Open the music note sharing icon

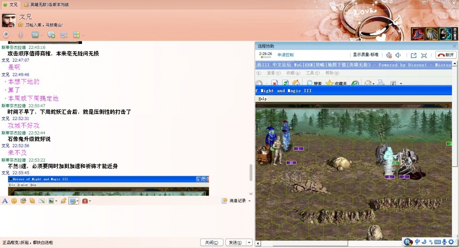click(x=64, y=201)
